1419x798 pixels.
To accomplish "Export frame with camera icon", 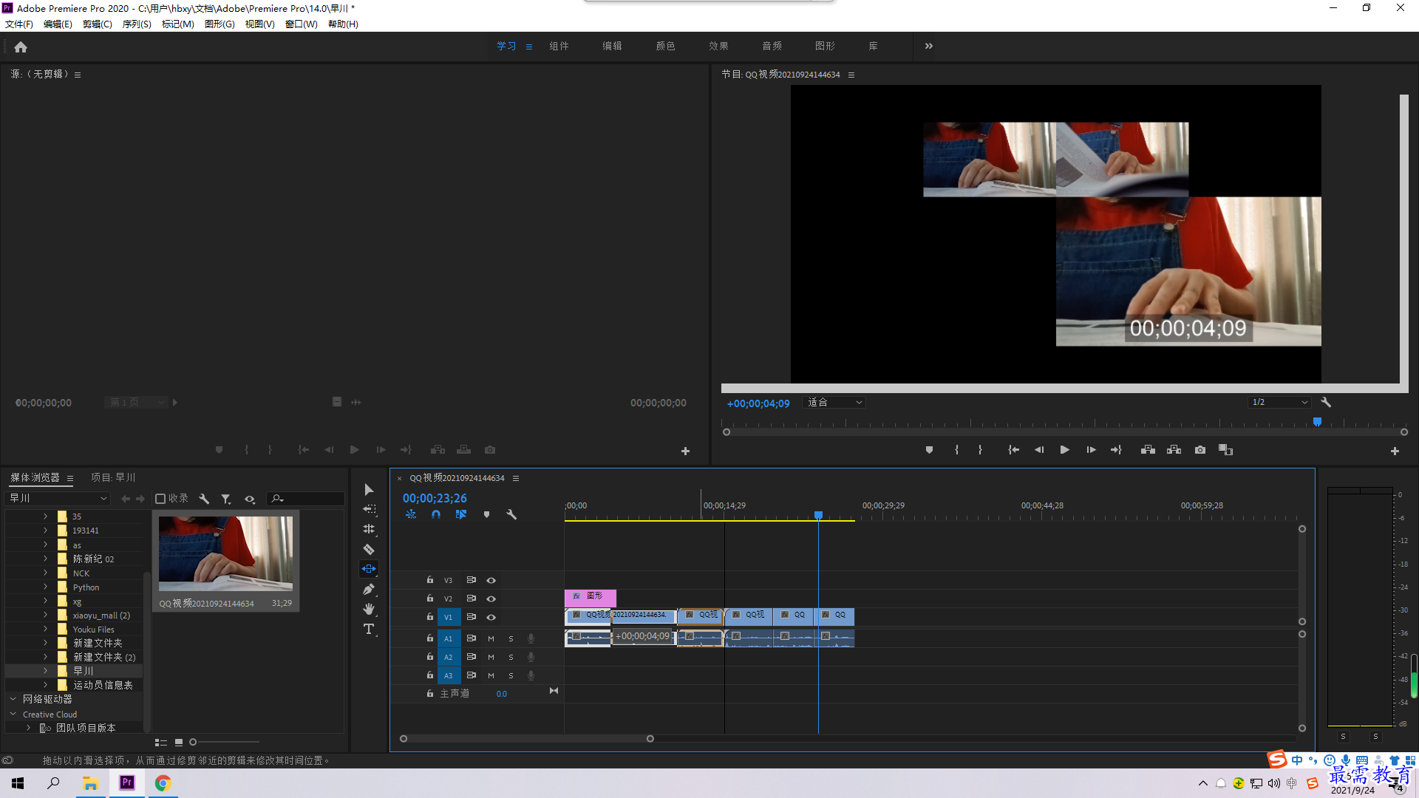I will click(1200, 450).
